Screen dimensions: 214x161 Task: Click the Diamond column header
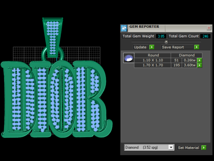[x=187, y=55]
